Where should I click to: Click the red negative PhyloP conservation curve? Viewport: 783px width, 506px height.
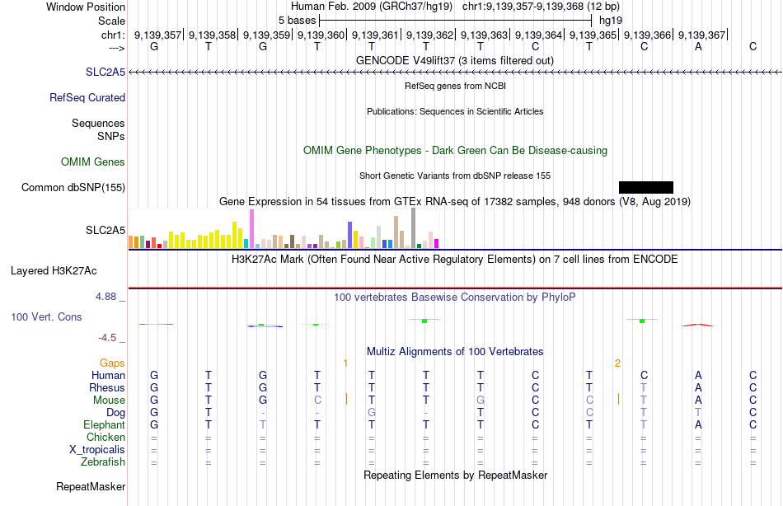pyautogui.click(x=698, y=326)
